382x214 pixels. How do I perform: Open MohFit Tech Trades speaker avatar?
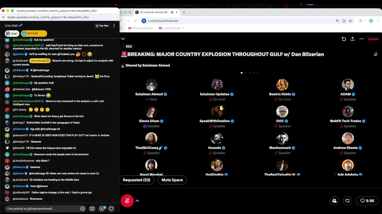348,111
